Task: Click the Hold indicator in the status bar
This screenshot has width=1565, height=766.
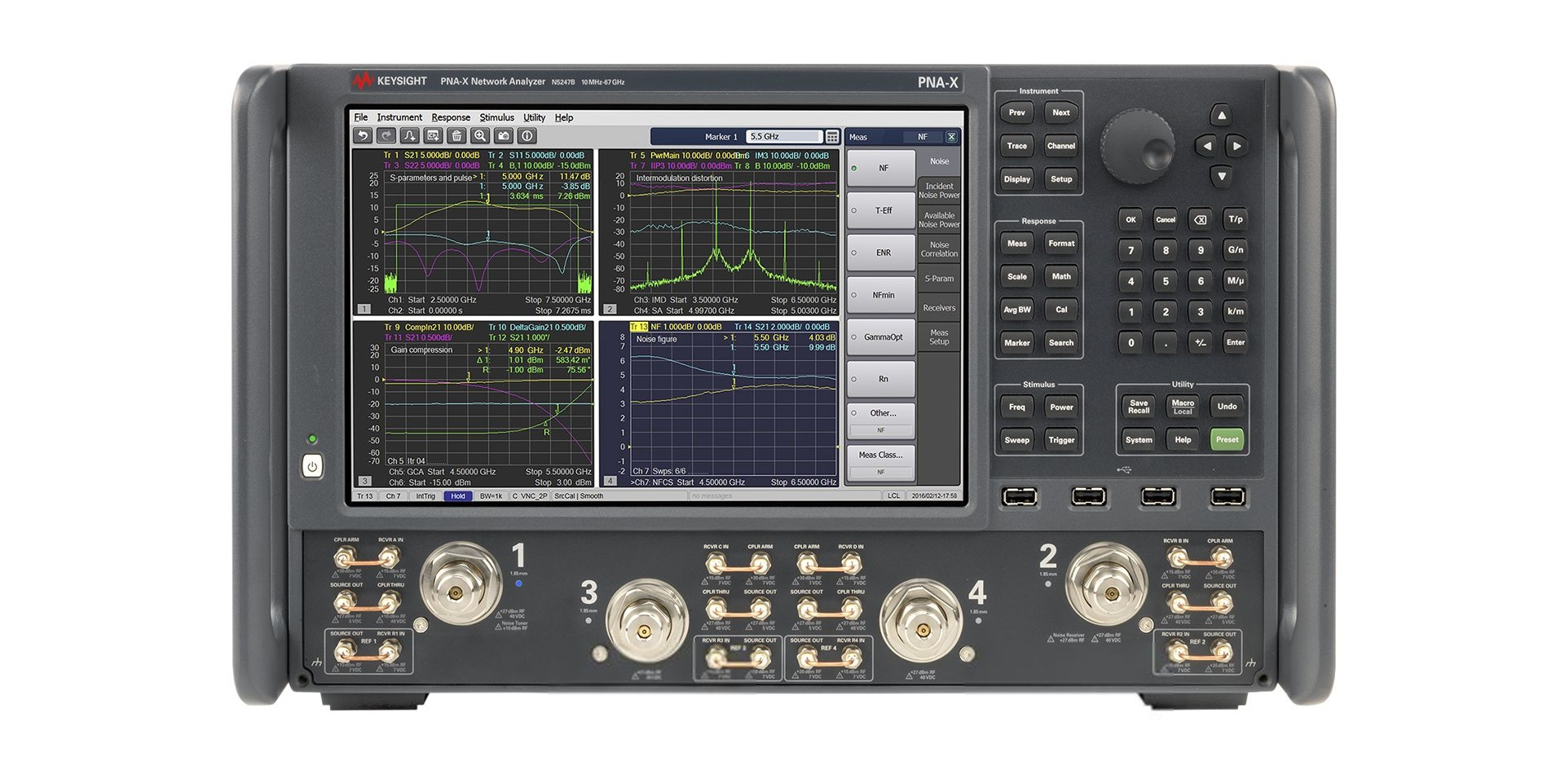Action: (458, 496)
